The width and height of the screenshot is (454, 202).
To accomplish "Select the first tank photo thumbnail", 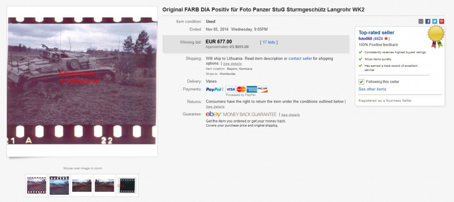I will [x=36, y=185].
